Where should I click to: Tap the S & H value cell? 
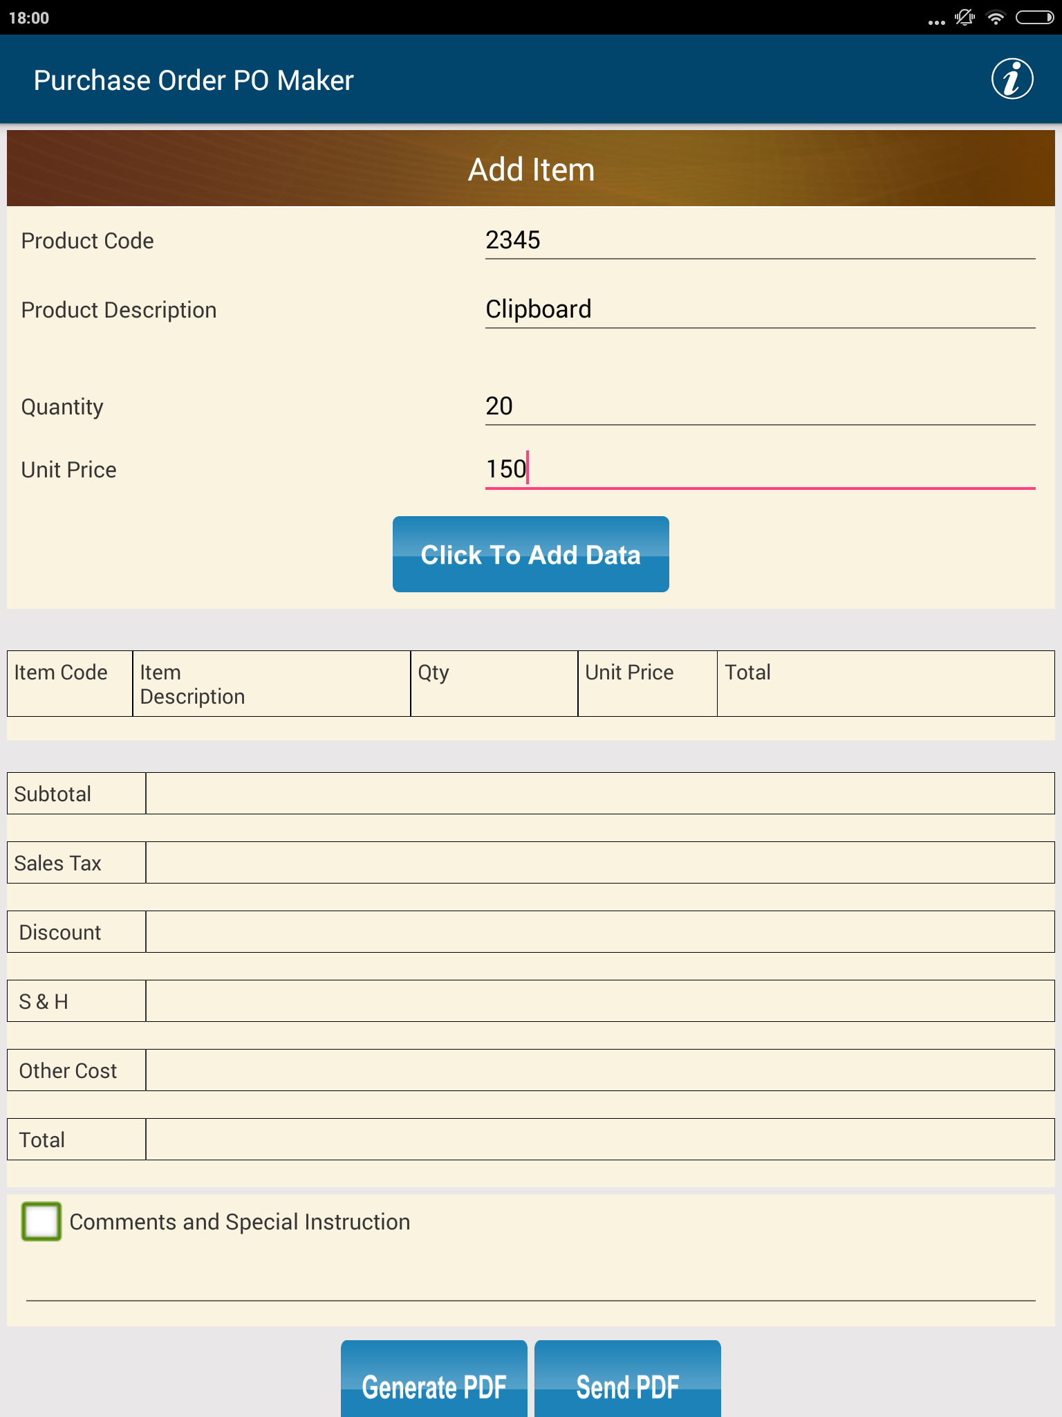[x=600, y=1001]
